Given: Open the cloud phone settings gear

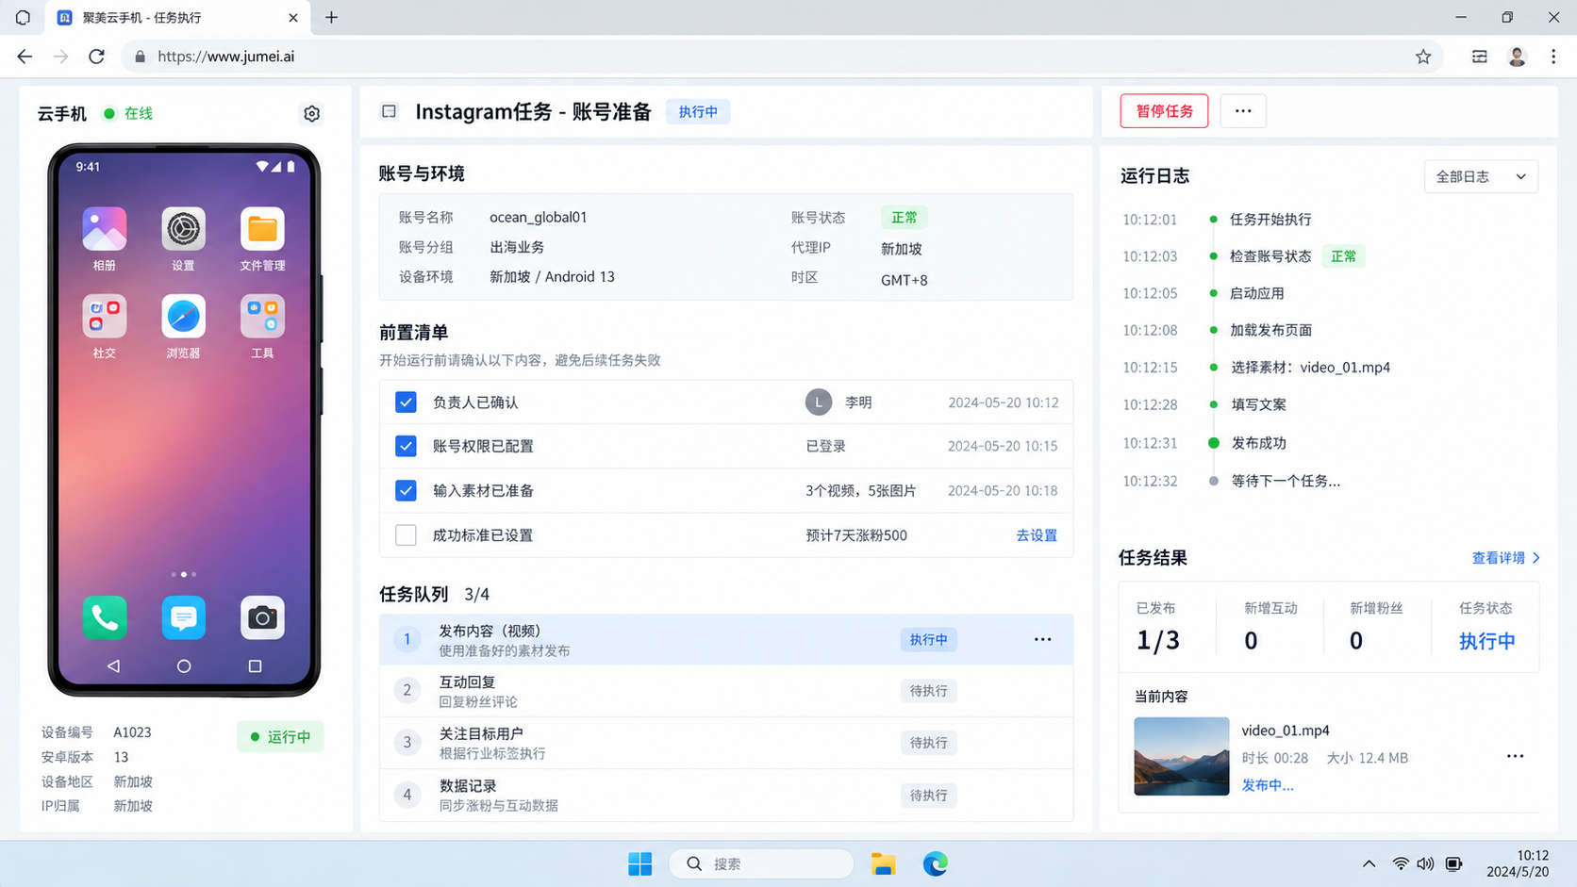Looking at the screenshot, I should 311,114.
